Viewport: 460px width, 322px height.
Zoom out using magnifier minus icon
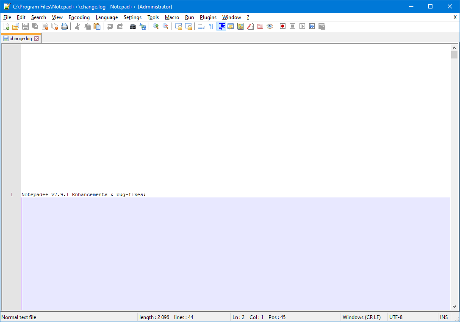coord(166,26)
